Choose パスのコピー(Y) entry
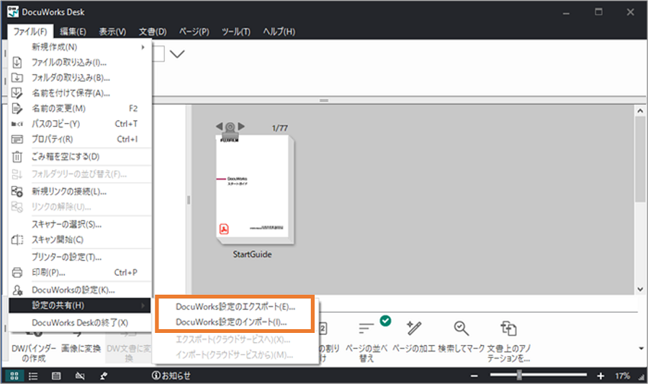This screenshot has height=384, width=648. click(80, 124)
